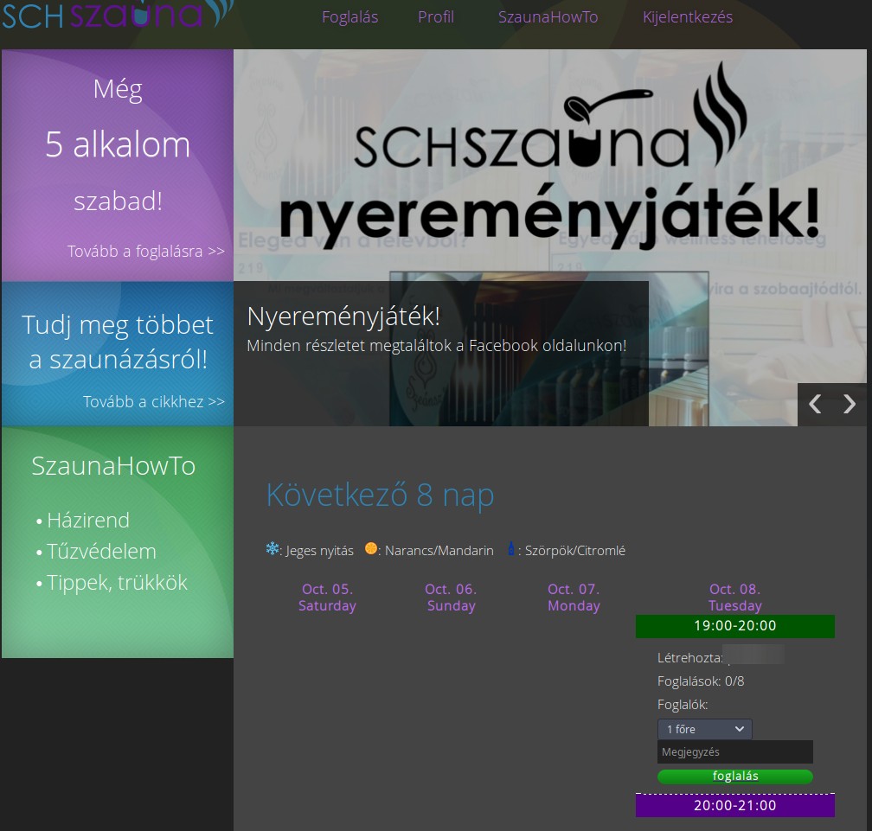Click the 'Nyereményjáték!' slide caption title
Screen dimensions: 872x831
click(343, 316)
